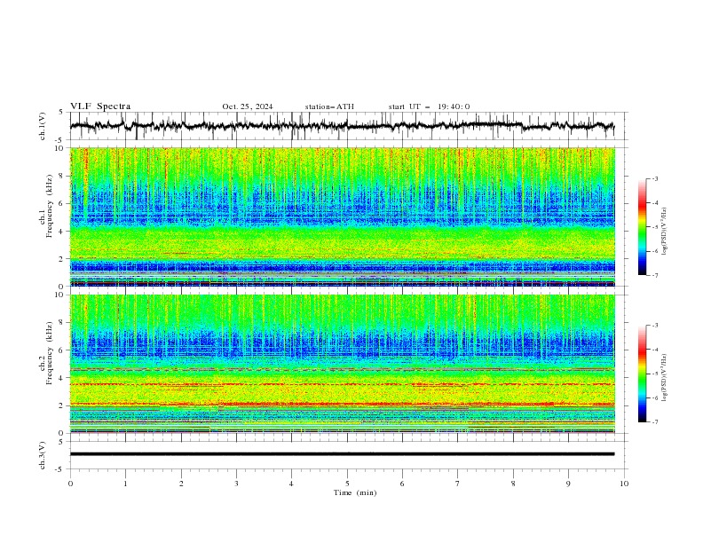Screen dimensions: 703x543
Task: Click the time axis tick label '5'
Action: tap(347, 484)
